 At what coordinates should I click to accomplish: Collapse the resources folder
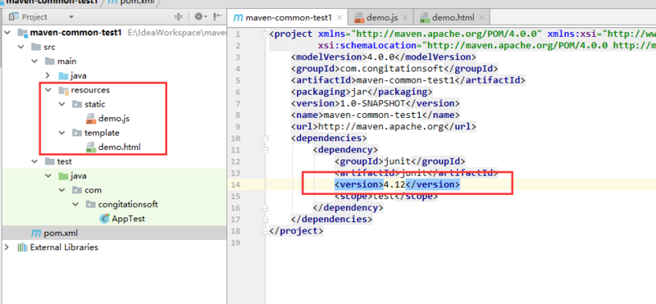point(48,90)
